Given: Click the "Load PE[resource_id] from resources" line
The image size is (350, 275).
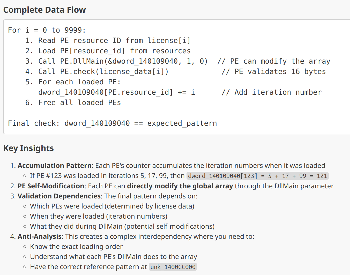Looking at the screenshot, I should [114, 51].
